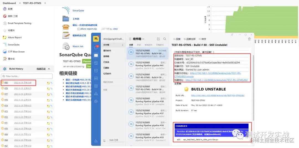Screen dimensions: 299x148
Task: Click mail client chat icon with 16 badge
Action: pos(96,47)
